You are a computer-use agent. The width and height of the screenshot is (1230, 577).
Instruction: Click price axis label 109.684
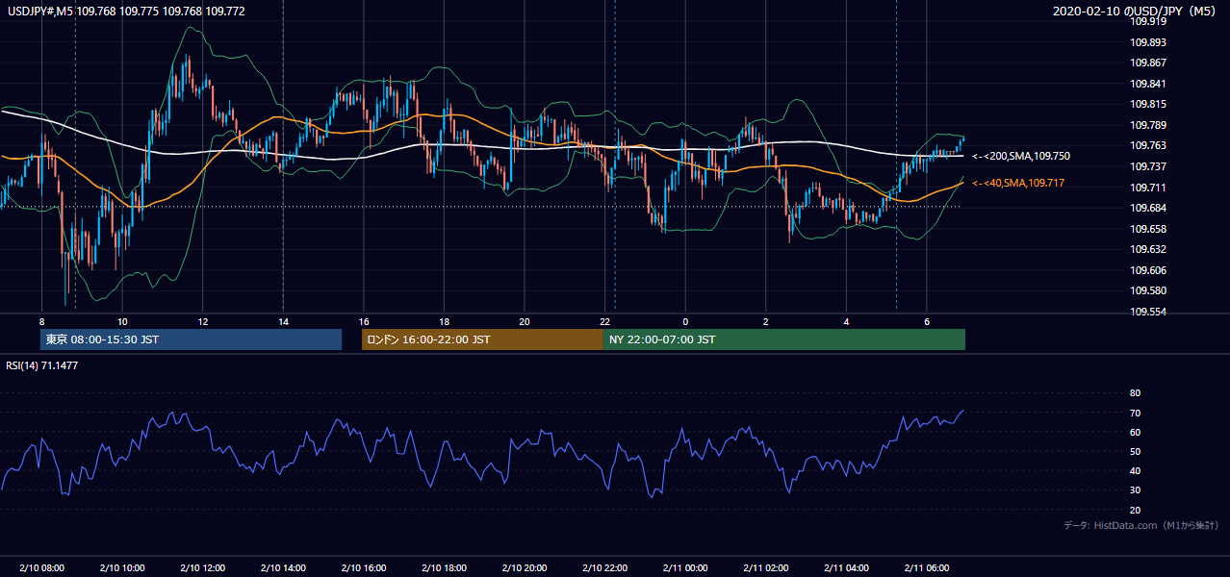tap(1149, 208)
